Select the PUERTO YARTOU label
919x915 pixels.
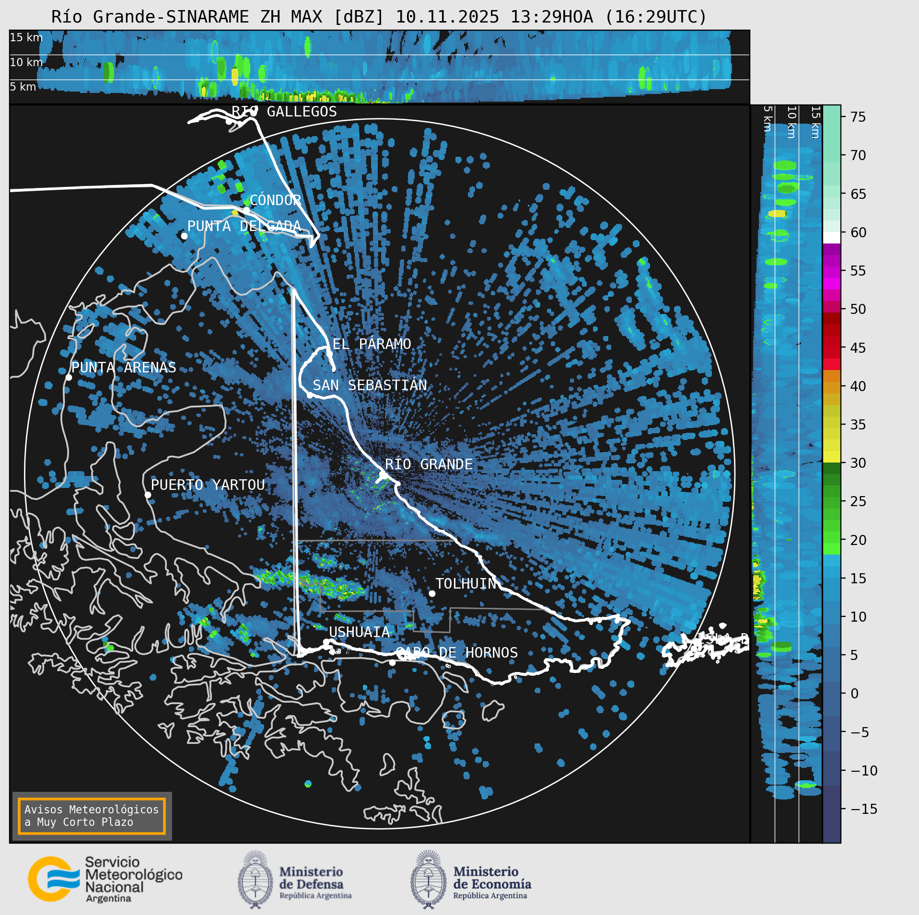[208, 485]
